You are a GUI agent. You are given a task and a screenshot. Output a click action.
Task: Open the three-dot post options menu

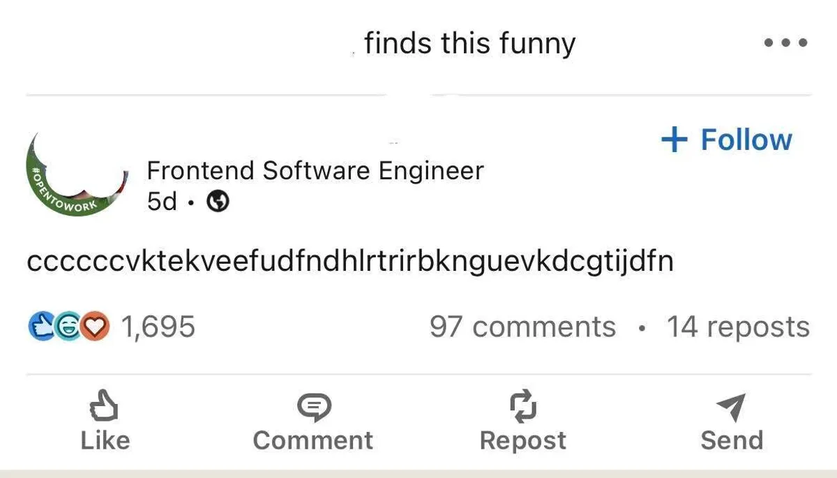coord(785,43)
